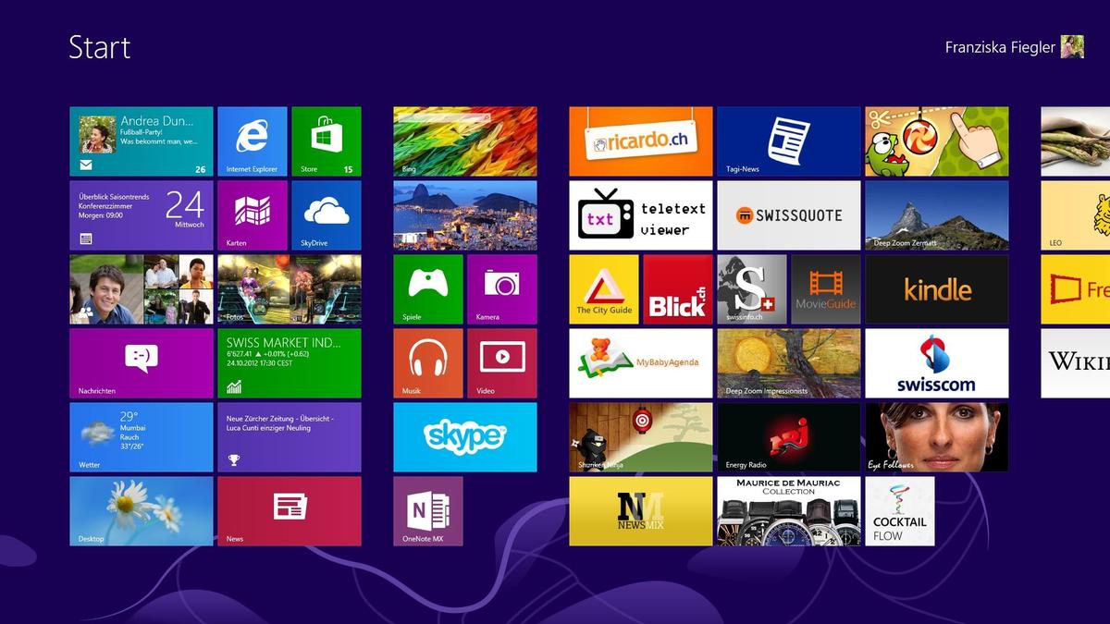Viewport: 1110px width, 624px height.
Task: Launch the Kamera tile
Action: (x=502, y=289)
